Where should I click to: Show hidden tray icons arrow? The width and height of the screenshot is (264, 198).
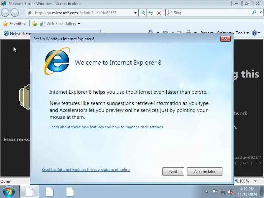(207, 192)
